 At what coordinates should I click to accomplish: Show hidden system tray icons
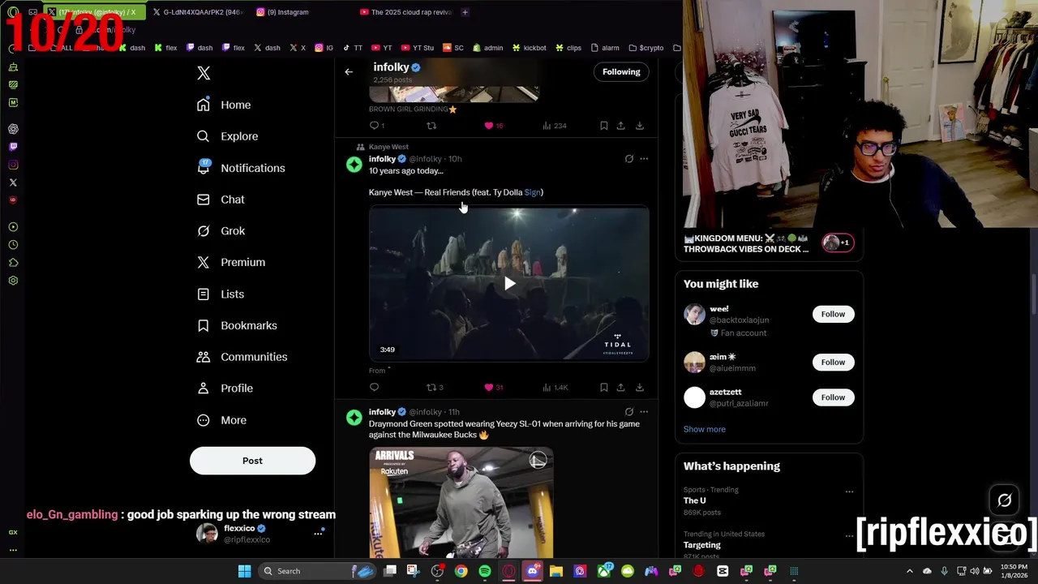click(x=909, y=571)
